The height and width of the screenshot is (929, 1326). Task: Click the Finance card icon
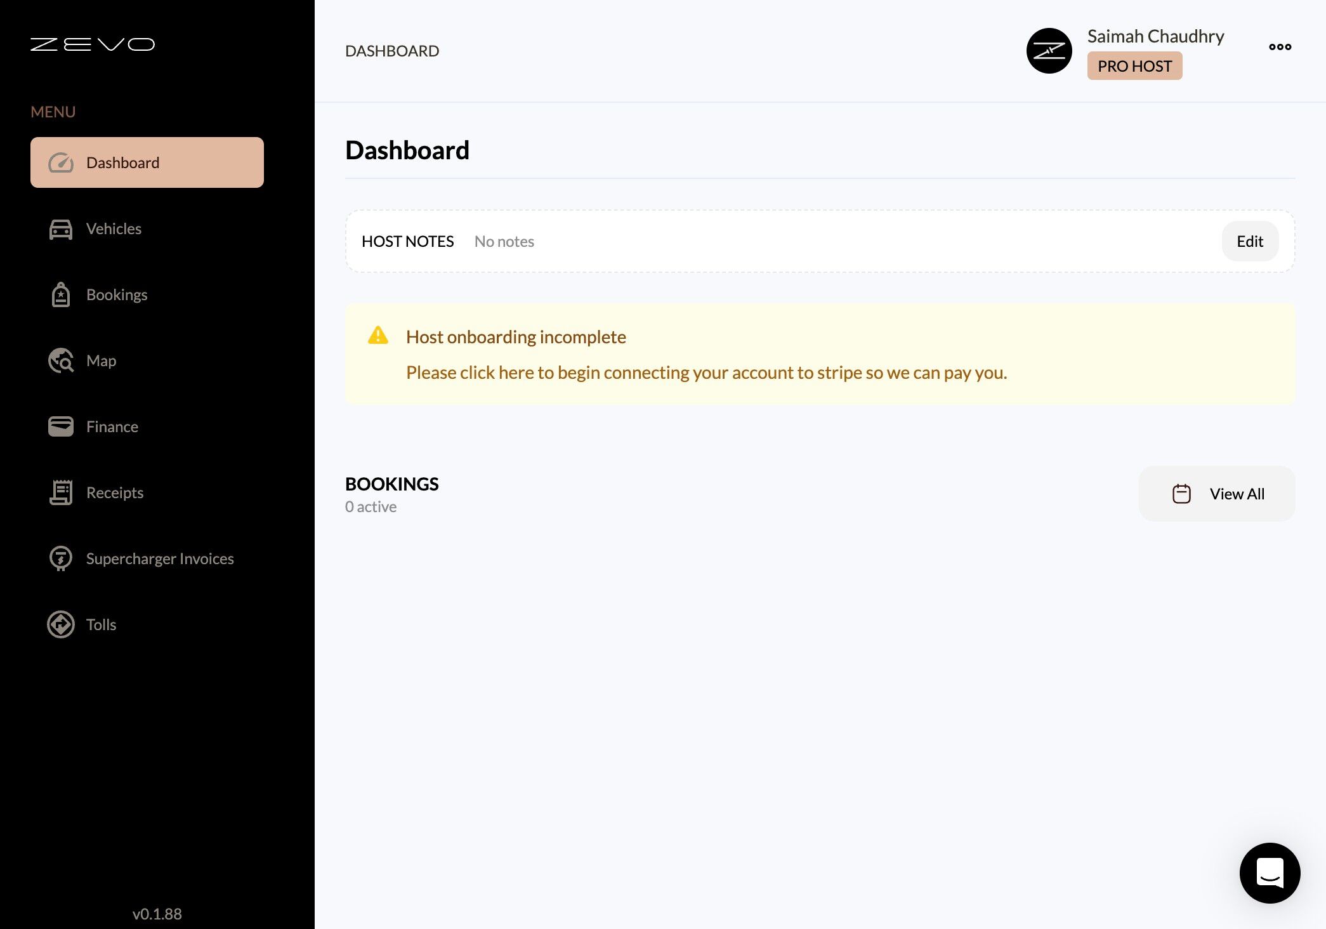61,426
